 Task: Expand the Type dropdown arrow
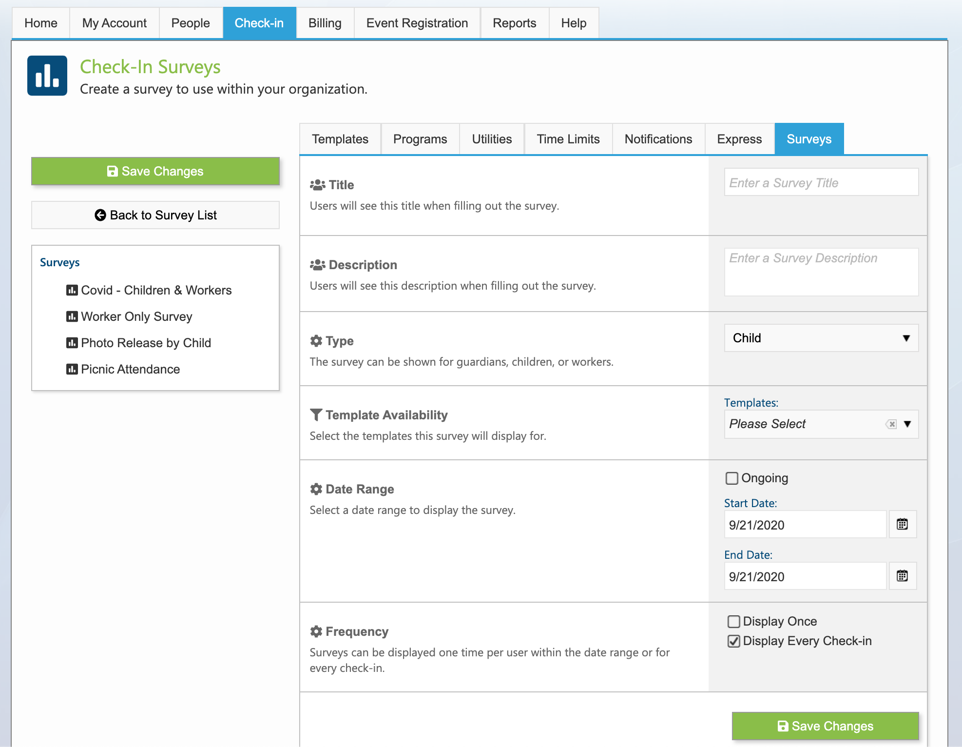coord(906,338)
